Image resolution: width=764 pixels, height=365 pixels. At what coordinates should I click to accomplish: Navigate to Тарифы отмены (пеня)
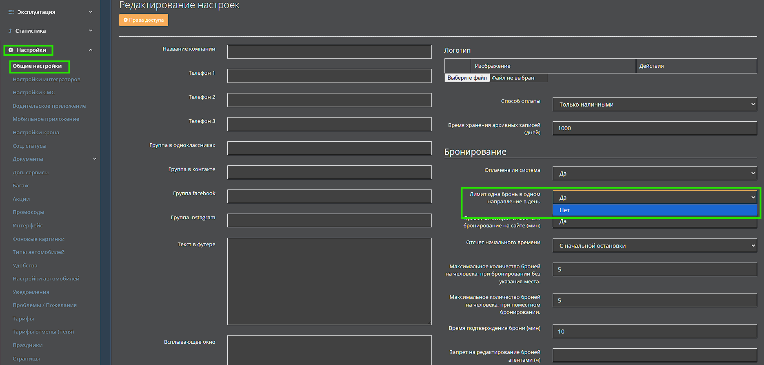click(43, 332)
